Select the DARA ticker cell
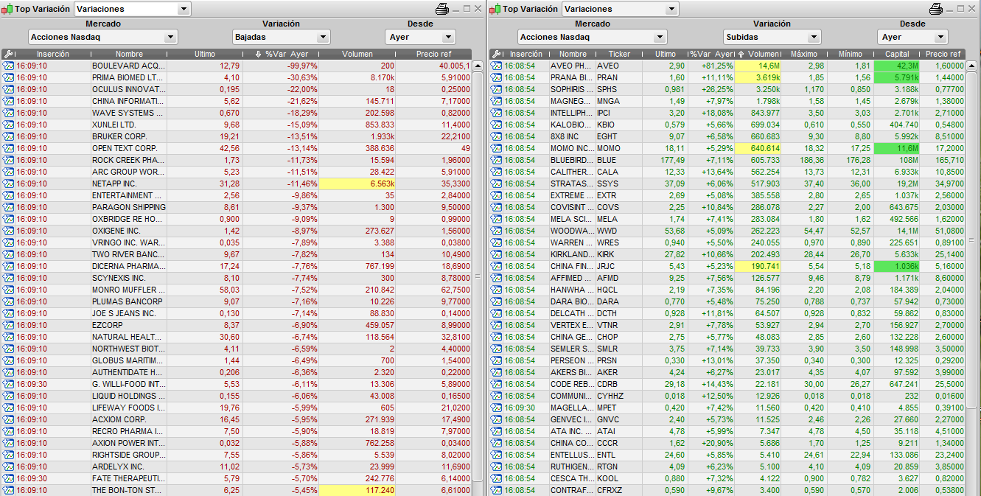 [x=619, y=301]
